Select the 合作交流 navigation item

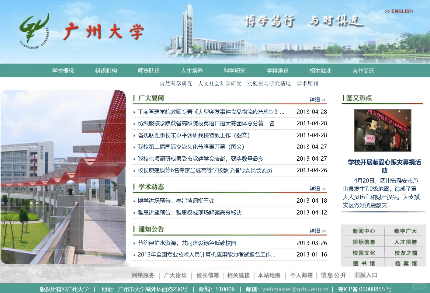pyautogui.click(x=363, y=70)
